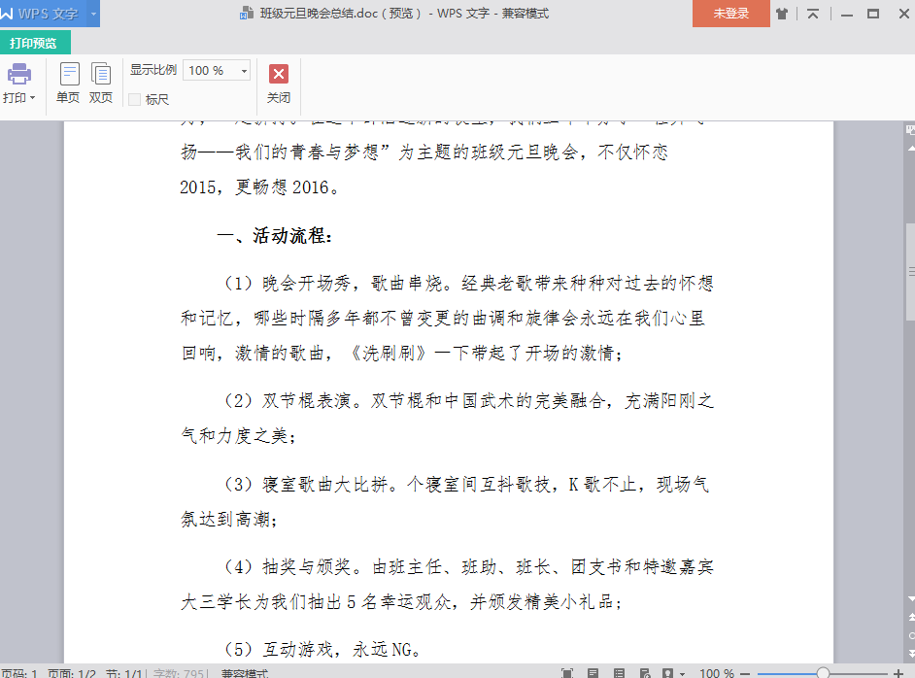Click the zoom slider handle in status bar
Image resolution: width=915 pixels, height=678 pixels.
pyautogui.click(x=823, y=672)
